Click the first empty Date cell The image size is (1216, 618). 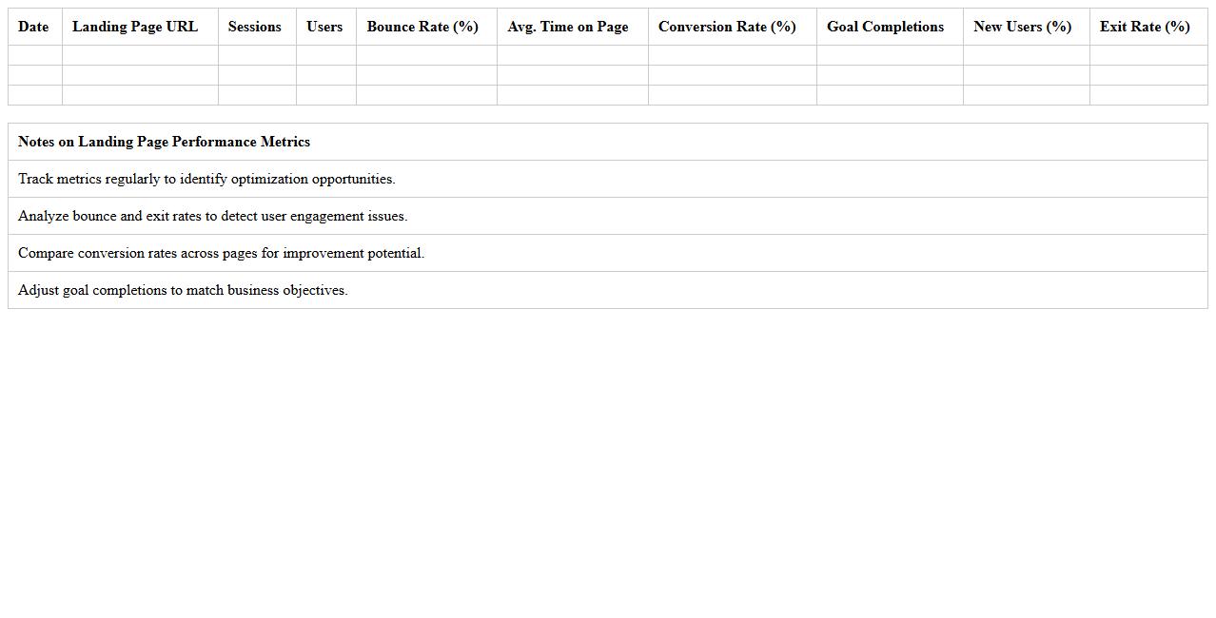33,54
